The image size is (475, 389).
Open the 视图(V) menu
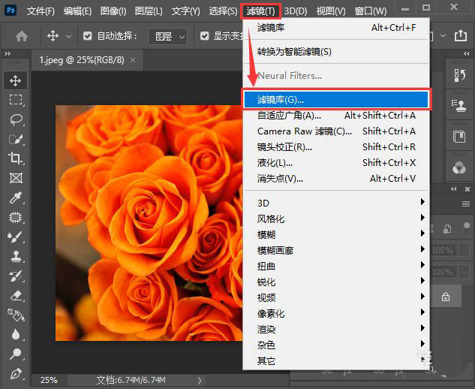331,11
